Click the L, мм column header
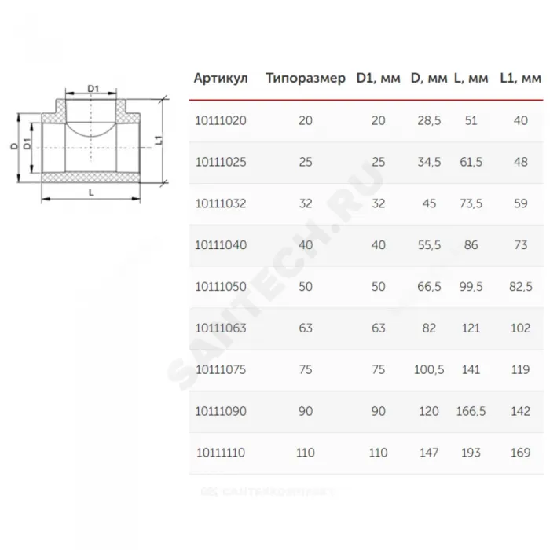 pyautogui.click(x=471, y=78)
